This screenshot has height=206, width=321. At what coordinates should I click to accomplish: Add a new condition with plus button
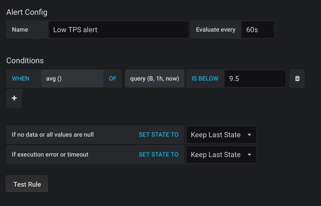[14, 98]
